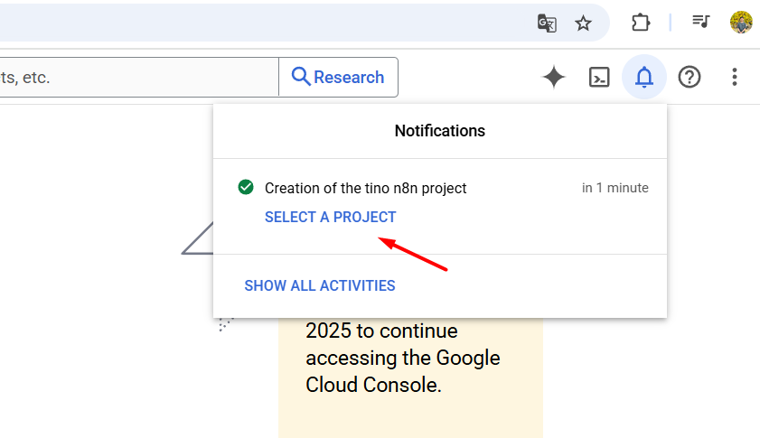
Task: Bookmark this page with star icon
Action: pyautogui.click(x=583, y=23)
